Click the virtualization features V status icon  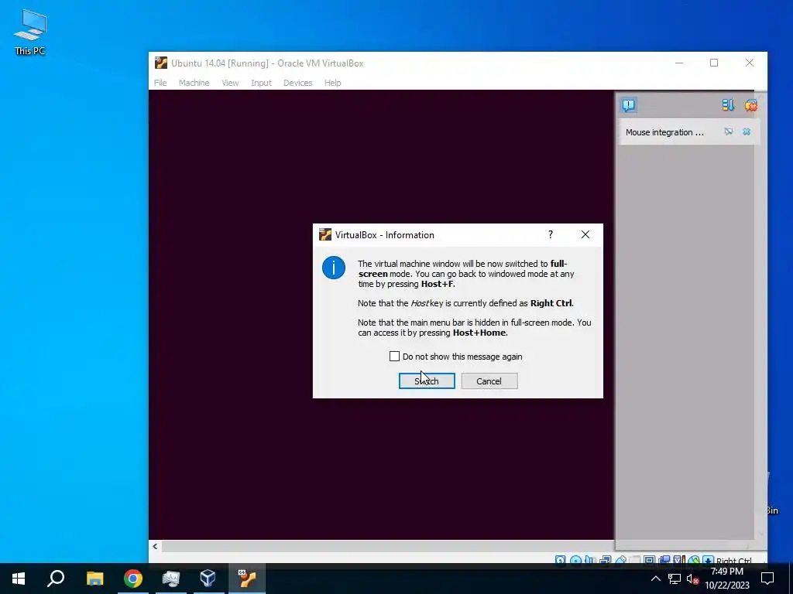pyautogui.click(x=678, y=560)
